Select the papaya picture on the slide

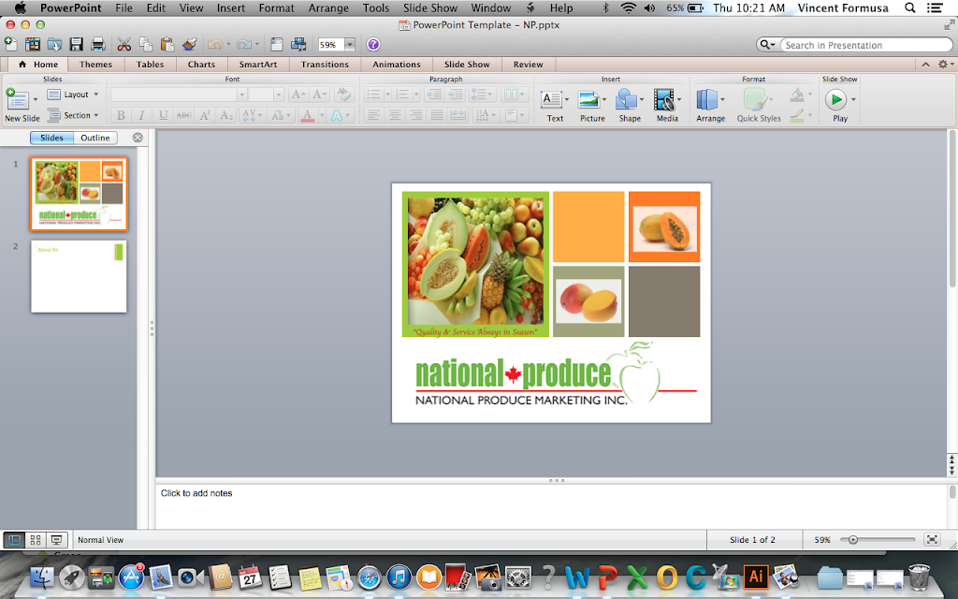(x=664, y=229)
